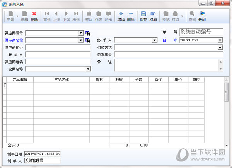
Task: Click the 单位 column header
Action: pyautogui.click(x=196, y=80)
